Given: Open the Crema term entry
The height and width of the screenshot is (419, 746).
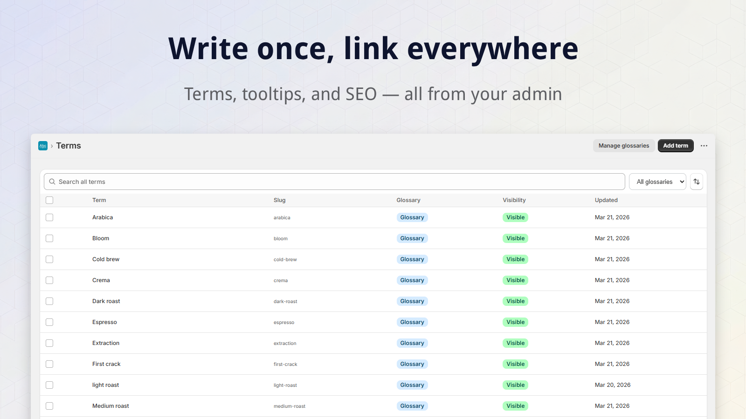Looking at the screenshot, I should 101,280.
